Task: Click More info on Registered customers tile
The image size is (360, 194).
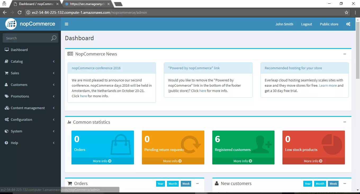Action: click(x=243, y=161)
